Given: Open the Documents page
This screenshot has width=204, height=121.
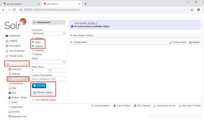Looking at the screenshot, I should coord(17,84).
